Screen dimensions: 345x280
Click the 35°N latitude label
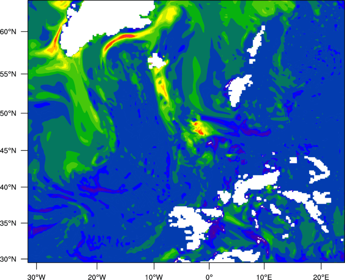click(8, 223)
